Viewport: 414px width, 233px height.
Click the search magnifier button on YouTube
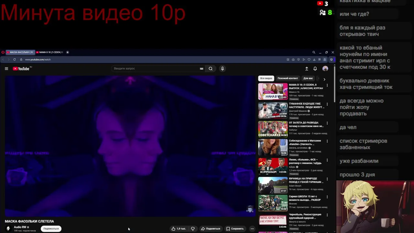point(211,69)
